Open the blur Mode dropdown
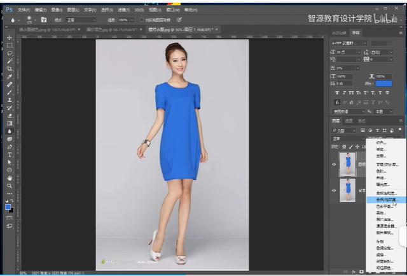407x276 pixels. [x=81, y=20]
